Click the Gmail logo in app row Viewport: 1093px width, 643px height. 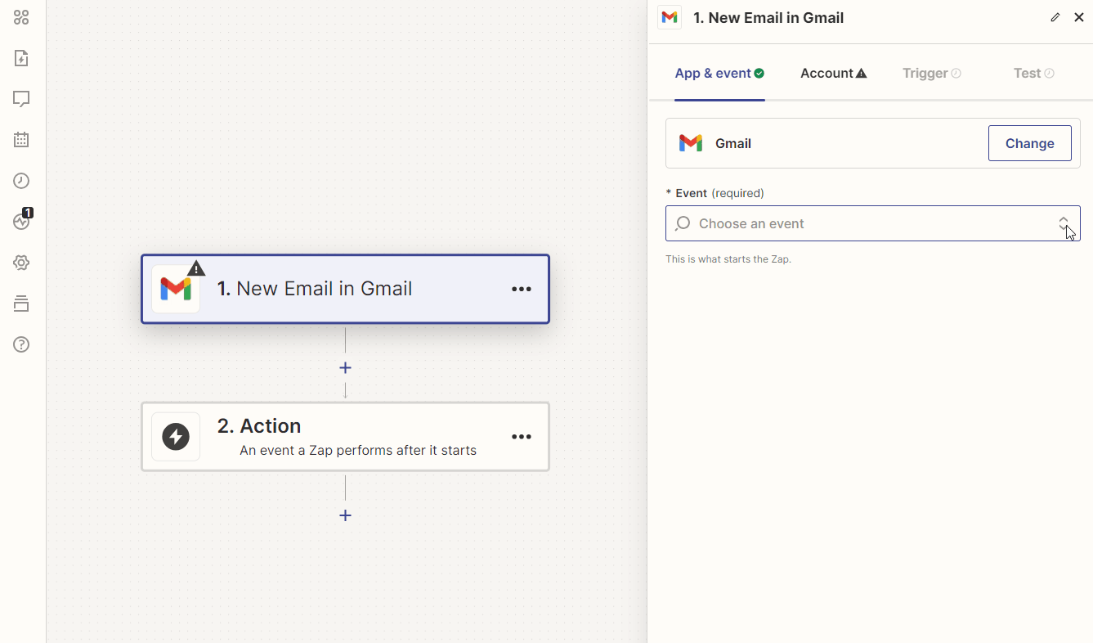click(x=691, y=143)
